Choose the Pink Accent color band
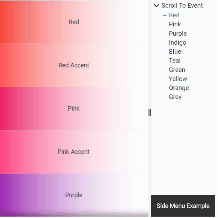Screen dimensions: 218x218 click(x=74, y=152)
